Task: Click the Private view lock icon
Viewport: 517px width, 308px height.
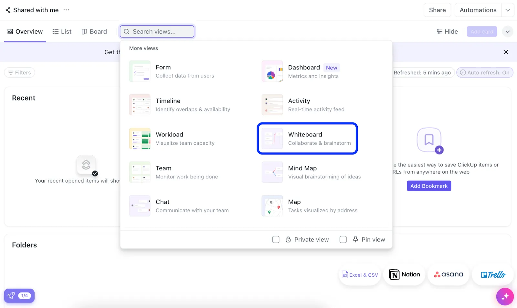Action: [288, 239]
